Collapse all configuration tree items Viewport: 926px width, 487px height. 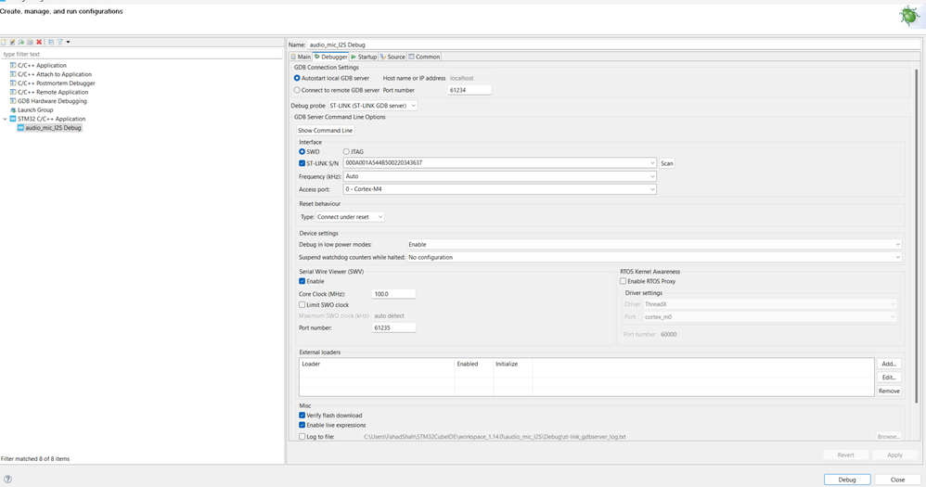50,42
